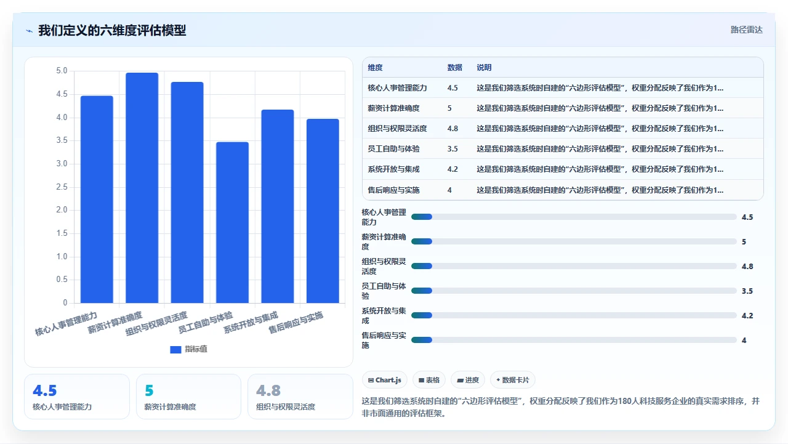This screenshot has height=444, width=788.
Task: Click the 数据 column header
Action: (x=454, y=68)
